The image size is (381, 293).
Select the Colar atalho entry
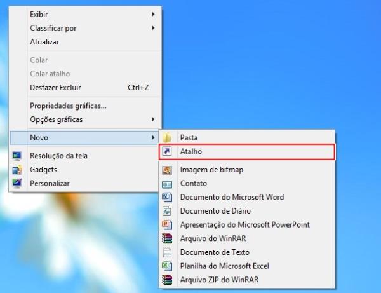[x=85, y=74]
